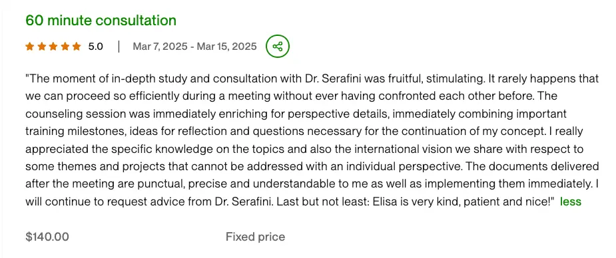The width and height of the screenshot is (616, 258).
Task: Select the fourth orange rating star
Action: tap(65, 47)
